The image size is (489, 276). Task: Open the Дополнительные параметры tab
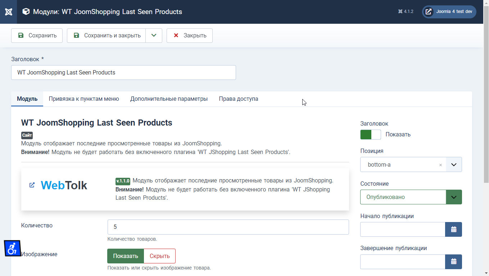(169, 99)
